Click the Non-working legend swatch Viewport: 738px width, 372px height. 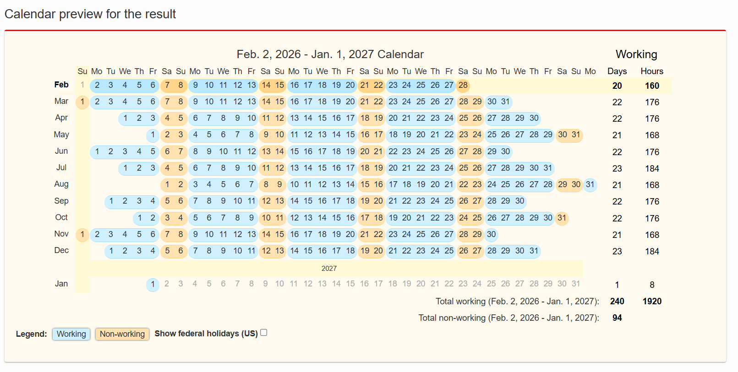click(122, 334)
